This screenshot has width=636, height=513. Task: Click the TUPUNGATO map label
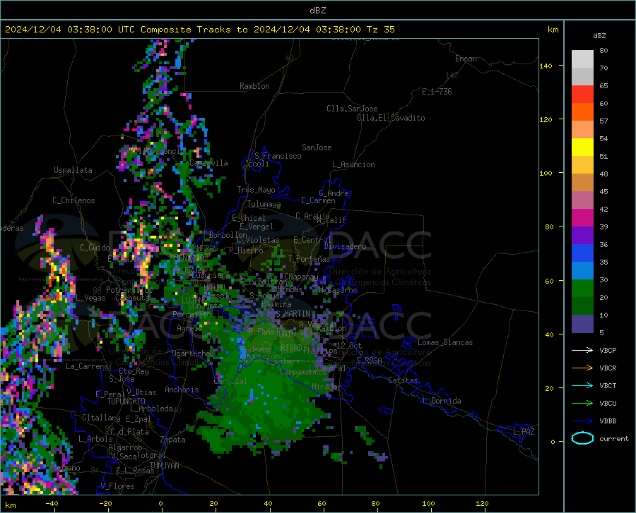pyautogui.click(x=126, y=402)
